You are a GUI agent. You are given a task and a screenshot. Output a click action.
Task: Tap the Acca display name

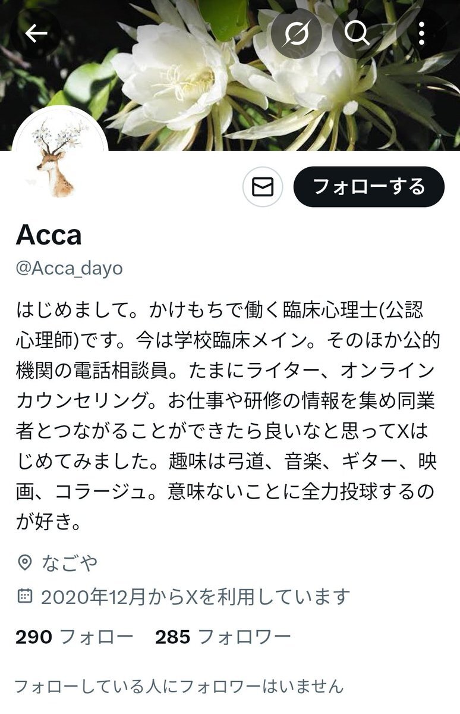click(49, 236)
